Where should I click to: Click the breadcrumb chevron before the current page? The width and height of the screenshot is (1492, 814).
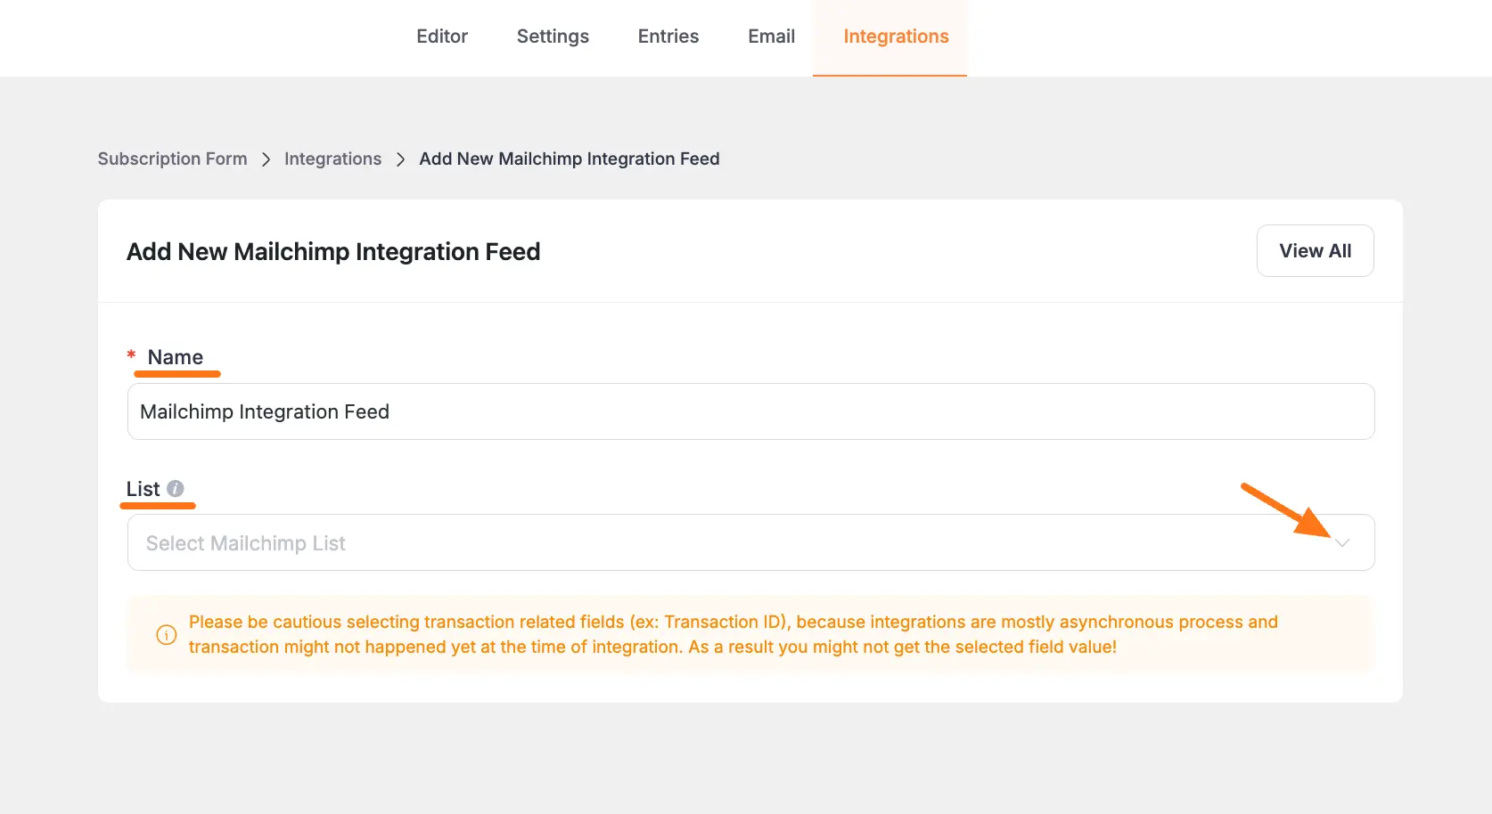tap(400, 159)
